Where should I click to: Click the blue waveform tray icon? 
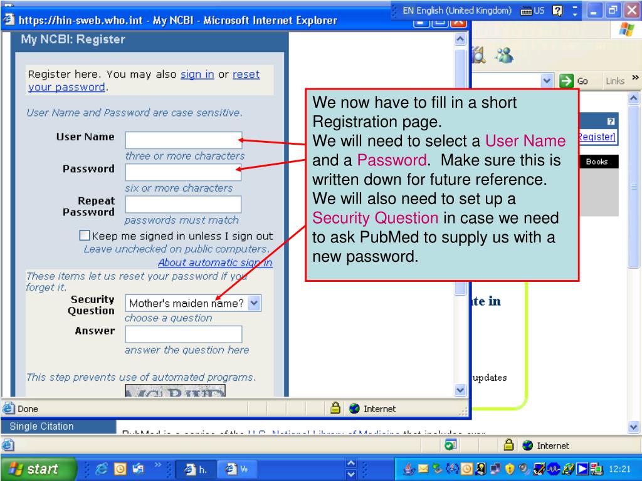click(553, 468)
